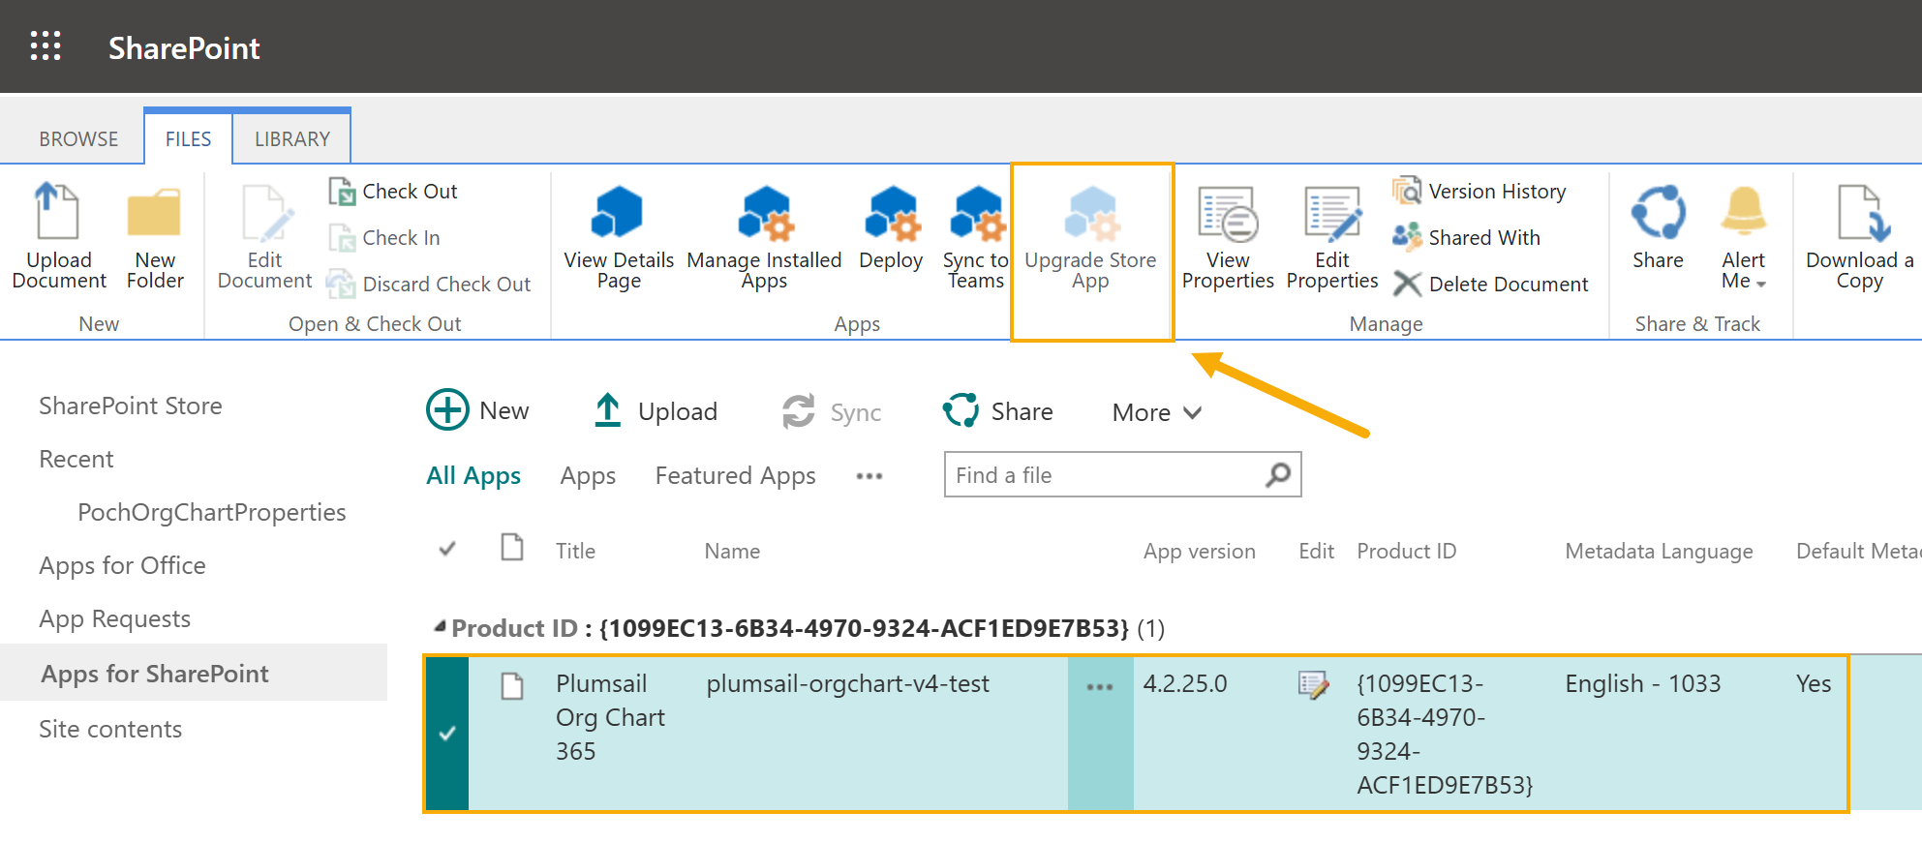Open the app launcher waffle icon
This screenshot has width=1922, height=842.
46,45
